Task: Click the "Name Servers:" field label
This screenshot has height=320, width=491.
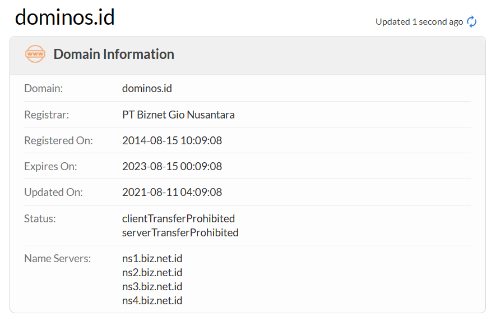Action: tap(57, 259)
